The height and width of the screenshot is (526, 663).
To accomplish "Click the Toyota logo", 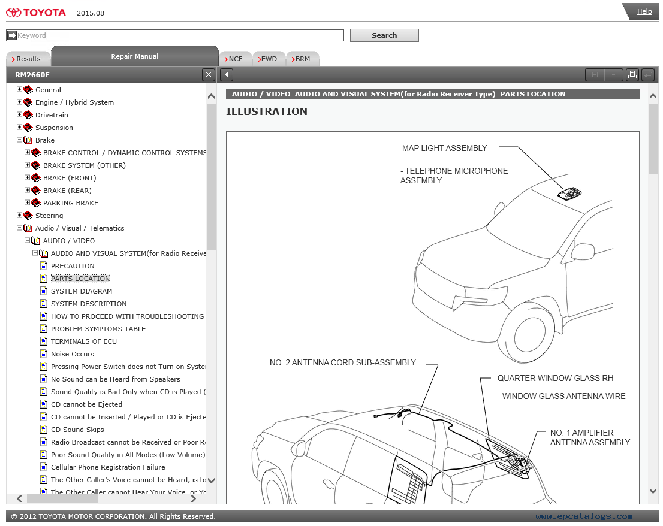I will click(37, 13).
